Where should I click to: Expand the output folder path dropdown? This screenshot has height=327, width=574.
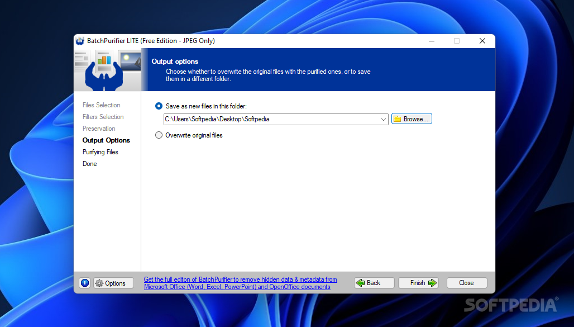pyautogui.click(x=383, y=119)
